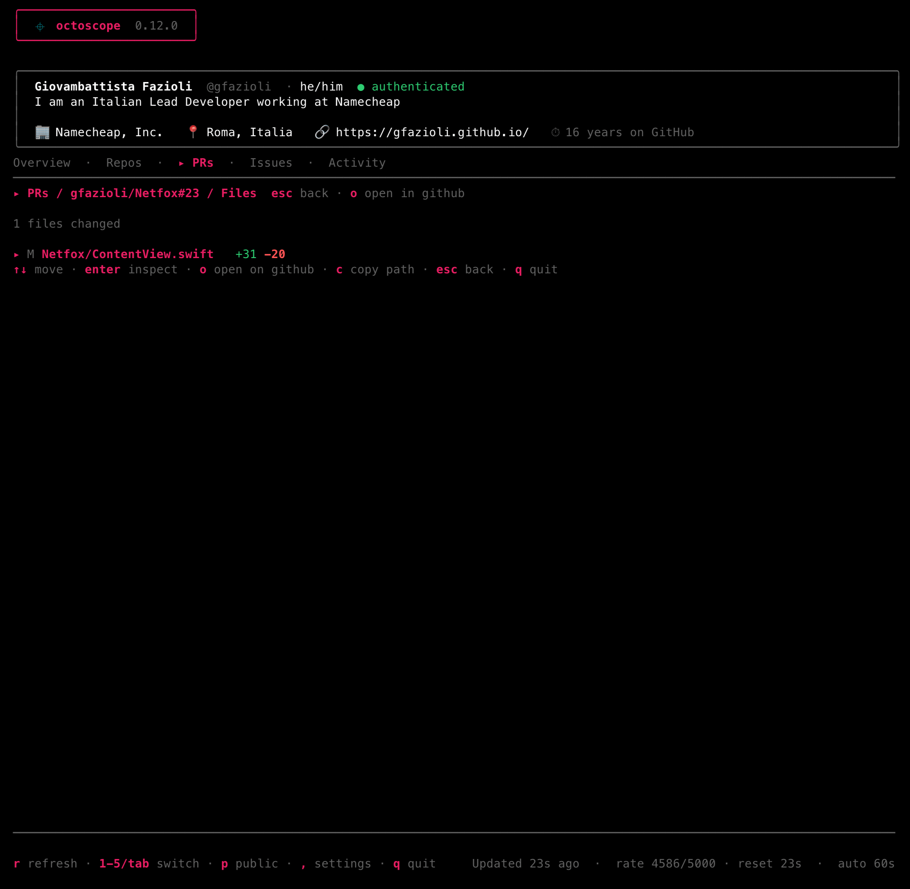Click the he/him pronouns text

pyautogui.click(x=321, y=87)
